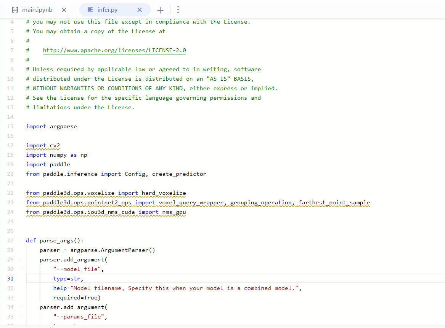Image resolution: width=445 pixels, height=328 pixels.
Task: Click the underlined hard_voxelize import warning
Action: [165, 193]
